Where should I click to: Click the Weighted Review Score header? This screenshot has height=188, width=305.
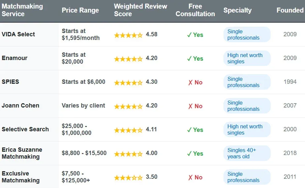pyautogui.click(x=140, y=10)
